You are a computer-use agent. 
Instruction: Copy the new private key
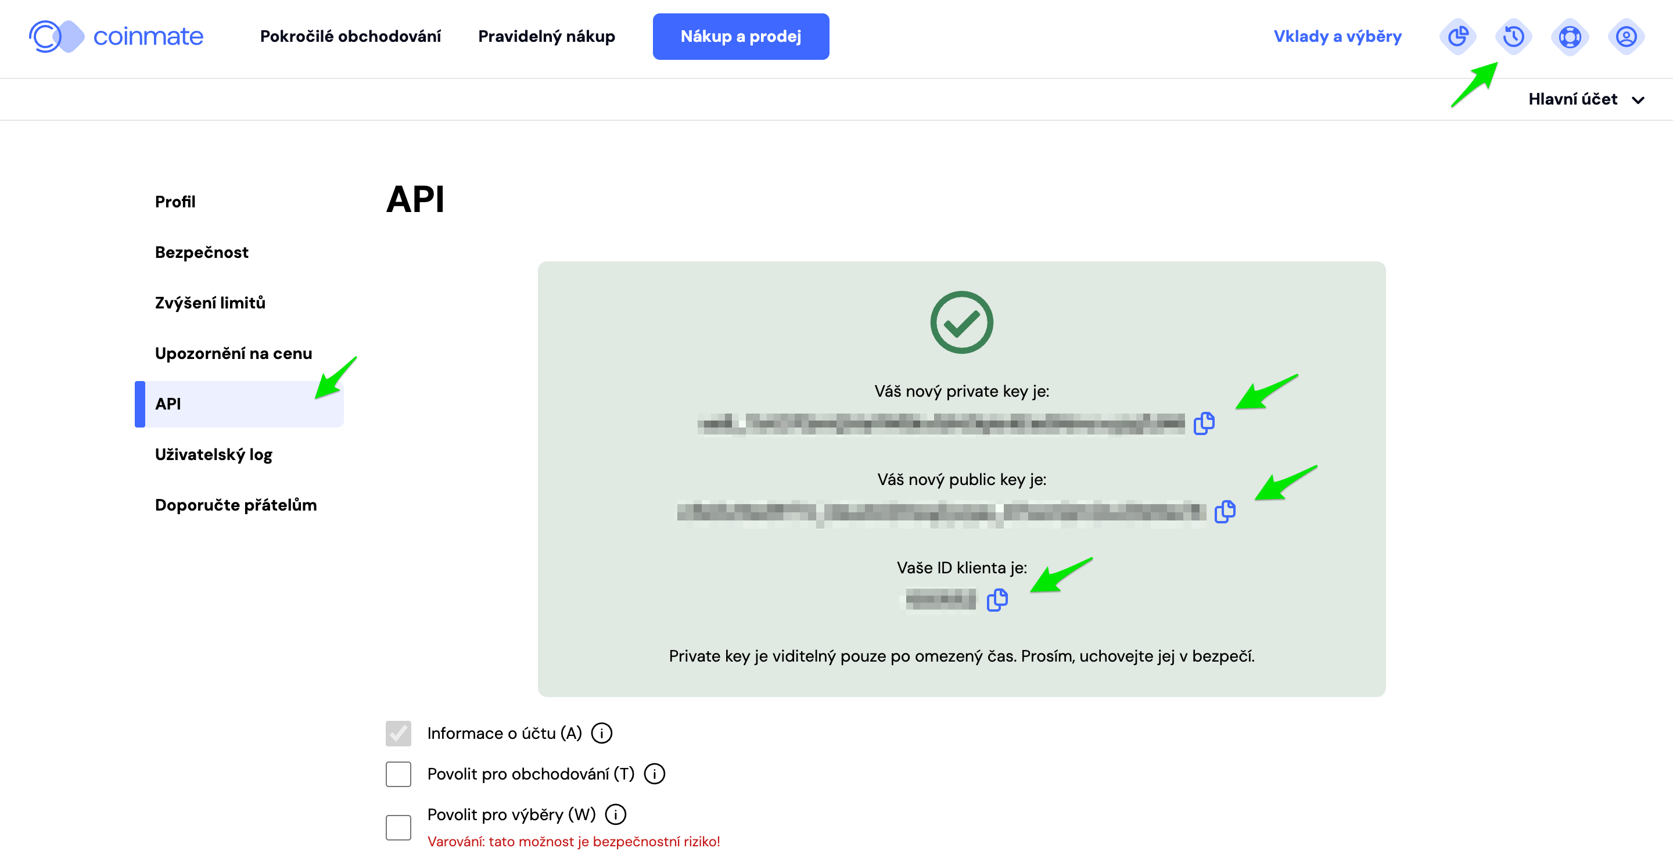(1204, 423)
